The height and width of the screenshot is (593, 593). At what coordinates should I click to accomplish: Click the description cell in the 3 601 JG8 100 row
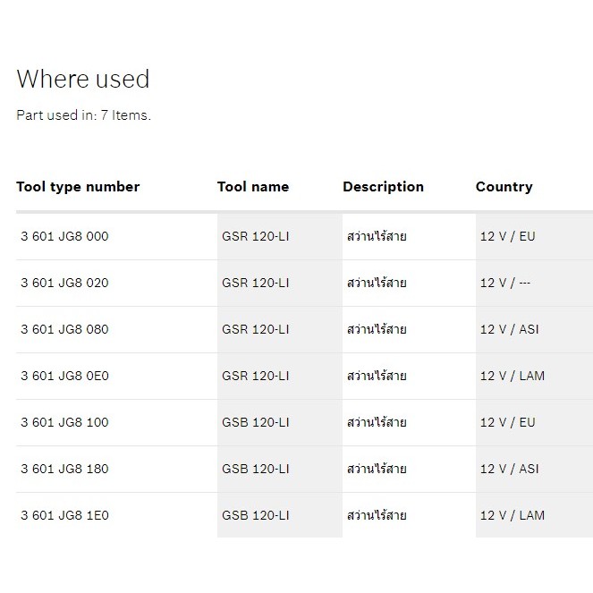coord(377,423)
